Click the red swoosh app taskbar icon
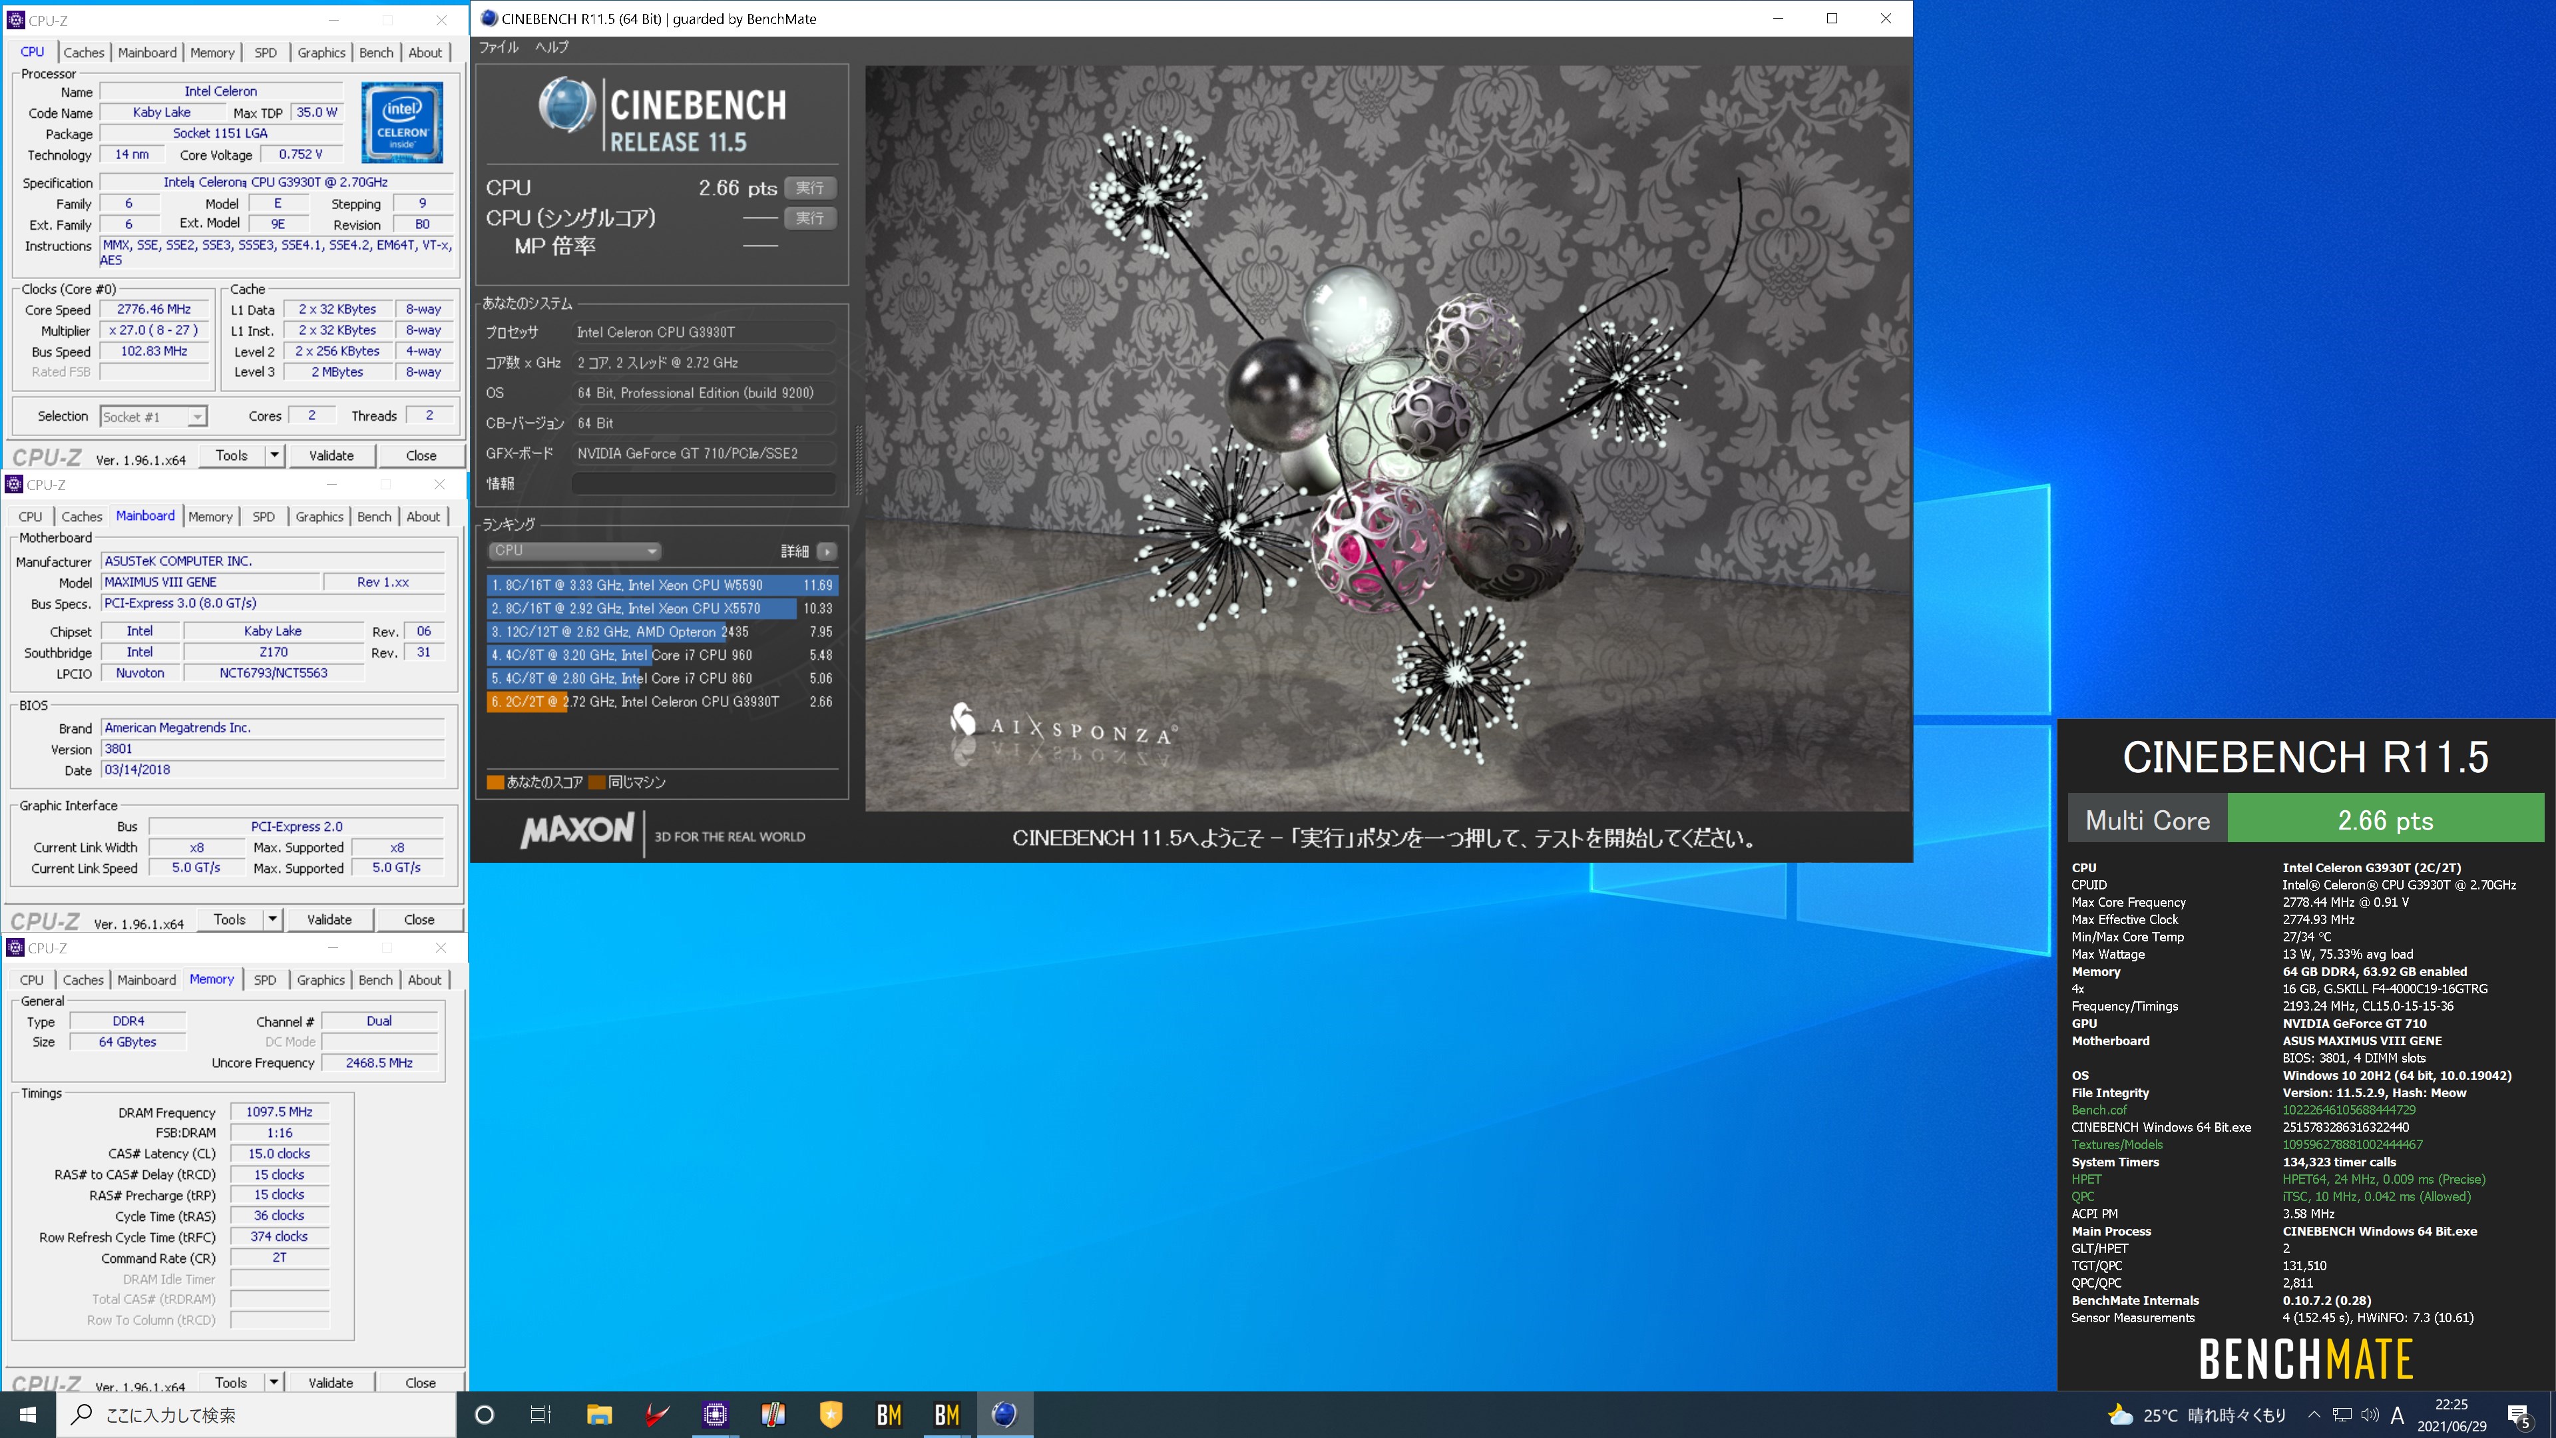This screenshot has width=2556, height=1438. click(657, 1414)
